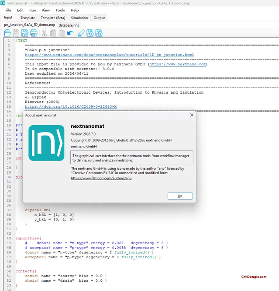Click the ohmic "drain" contact line
The height and width of the screenshot is (291, 279).
pyautogui.click(x=66, y=280)
